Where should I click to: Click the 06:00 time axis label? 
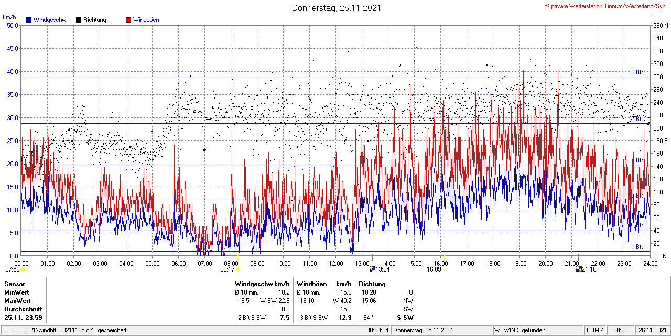coord(179,263)
